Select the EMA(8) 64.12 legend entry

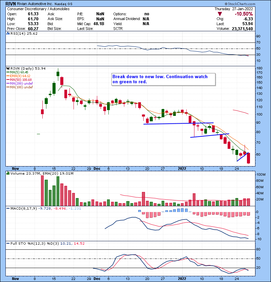pos(19,76)
